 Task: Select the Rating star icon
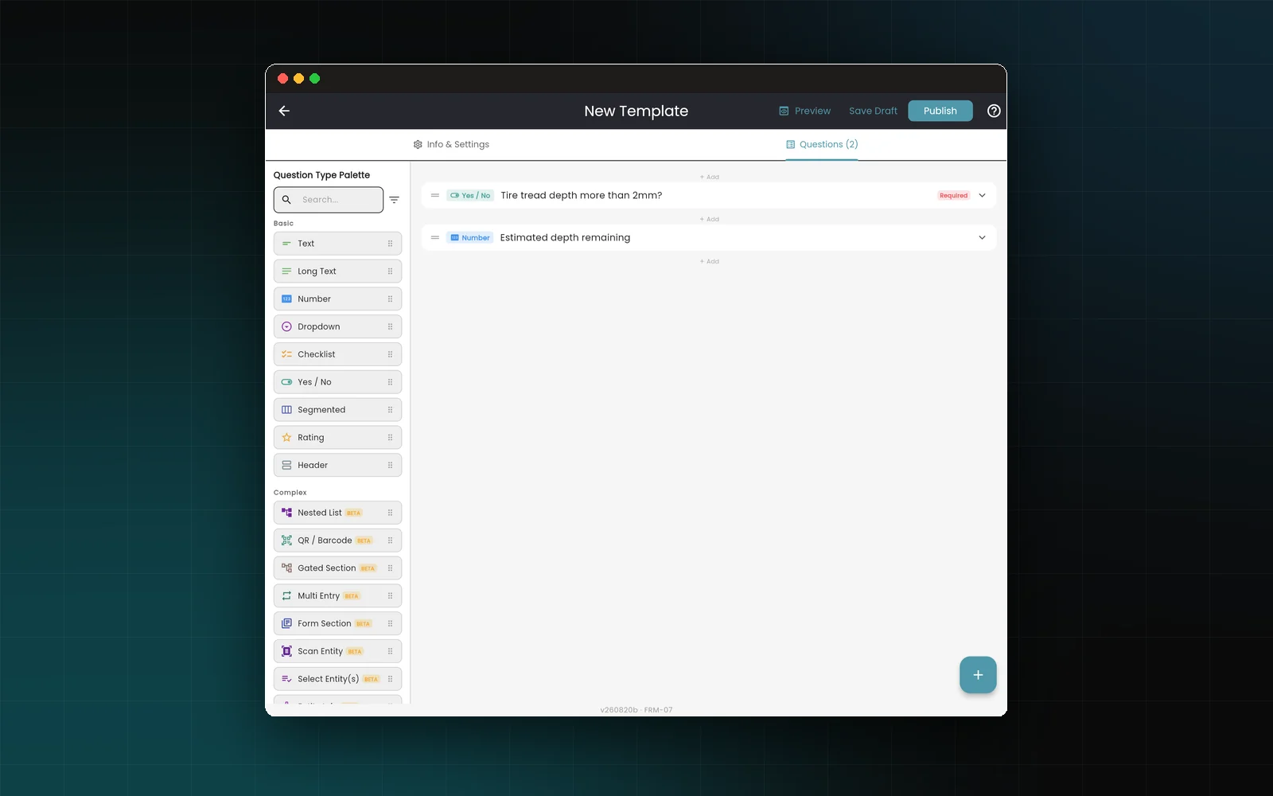(286, 438)
